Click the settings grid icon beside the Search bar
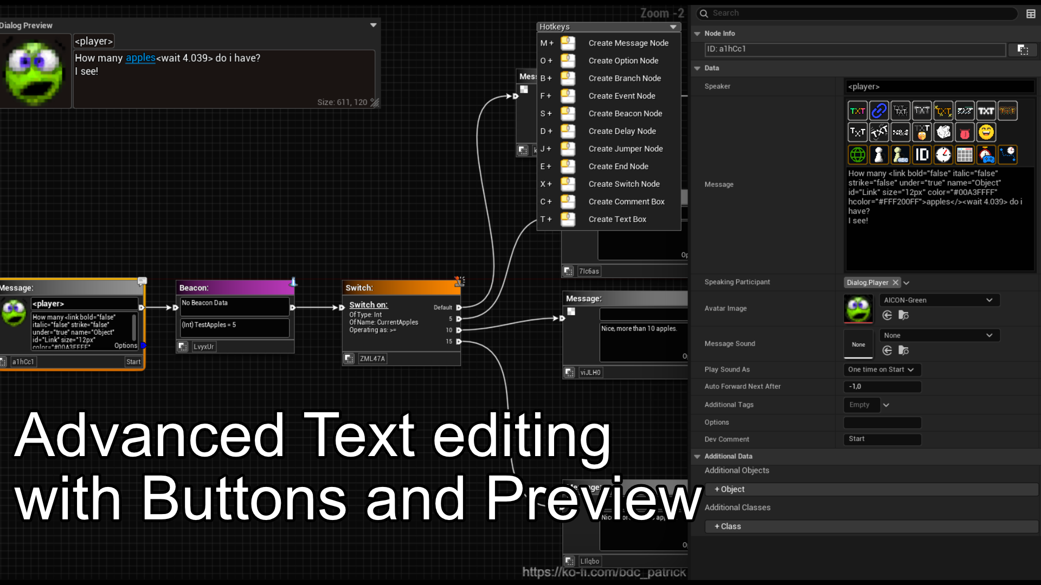The width and height of the screenshot is (1041, 585). tap(1031, 14)
